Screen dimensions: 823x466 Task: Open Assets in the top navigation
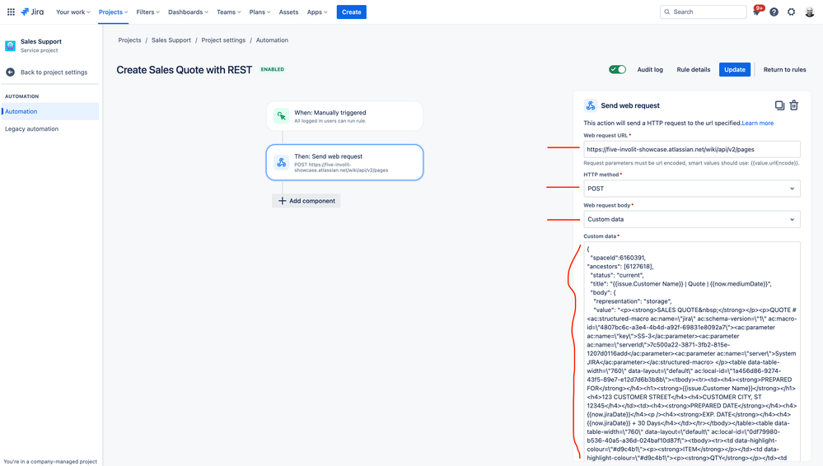tap(288, 12)
